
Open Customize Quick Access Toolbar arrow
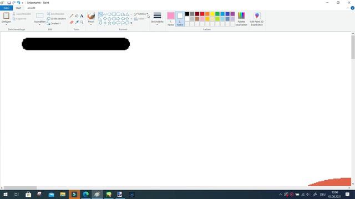tap(23, 3)
